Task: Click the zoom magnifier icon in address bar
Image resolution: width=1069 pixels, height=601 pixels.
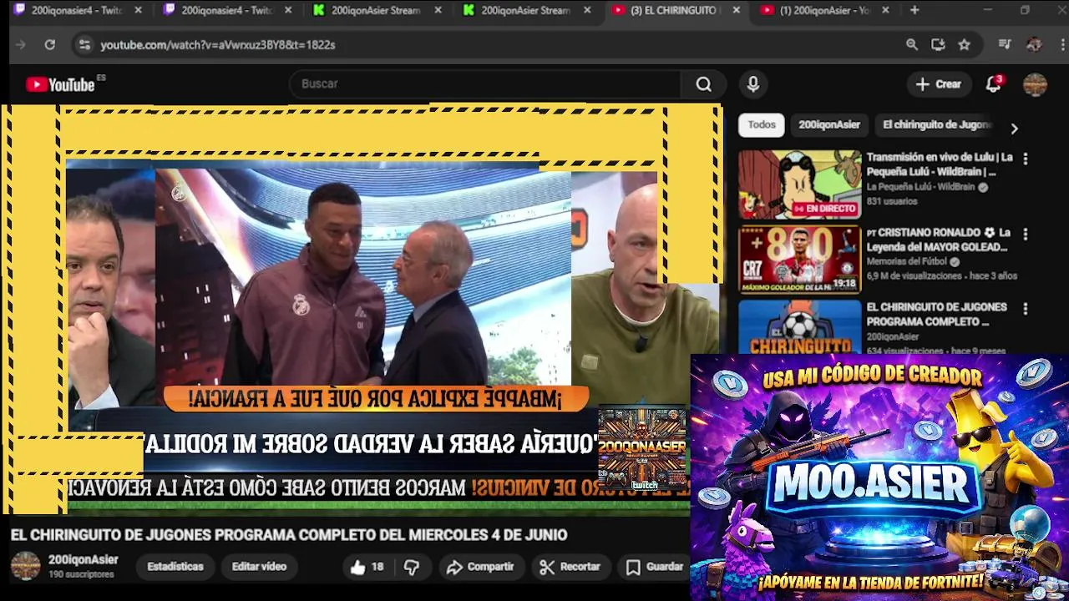Action: pos(912,45)
